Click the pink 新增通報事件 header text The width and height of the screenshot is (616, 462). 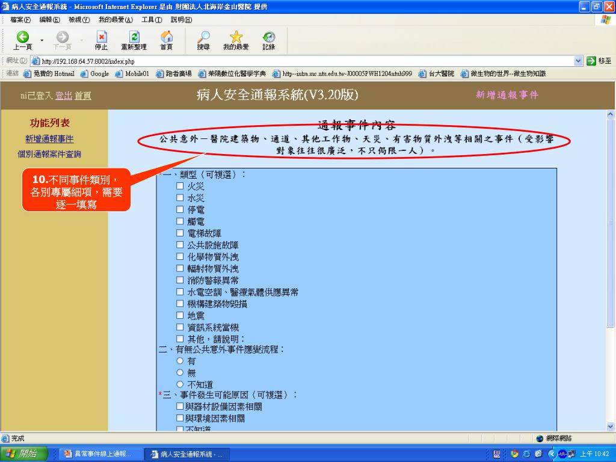click(507, 94)
